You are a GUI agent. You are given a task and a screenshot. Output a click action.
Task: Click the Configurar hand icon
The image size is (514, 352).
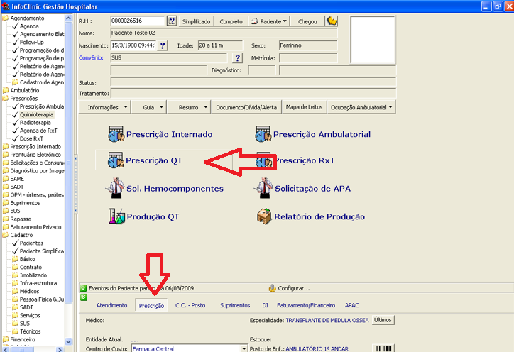273,288
